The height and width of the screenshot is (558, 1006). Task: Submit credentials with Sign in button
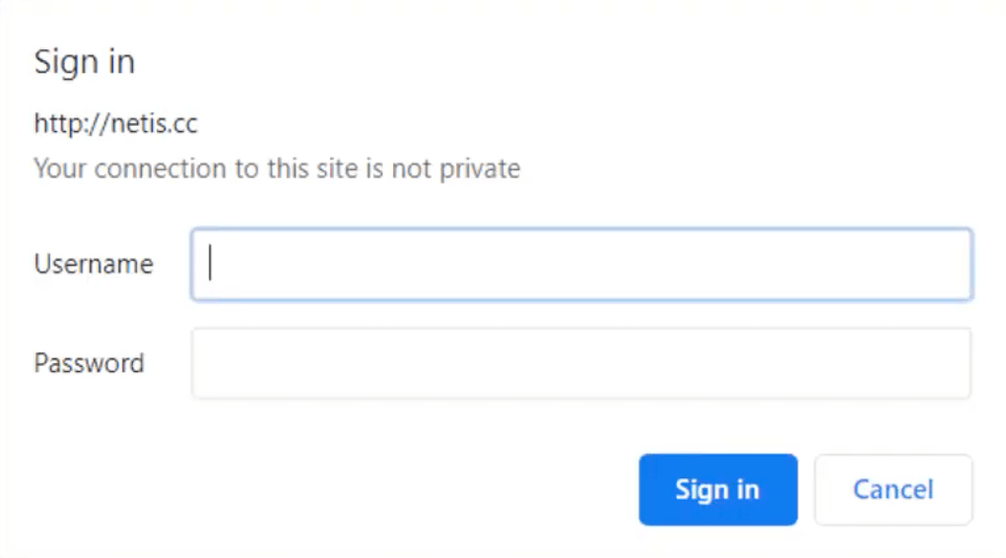tap(717, 489)
